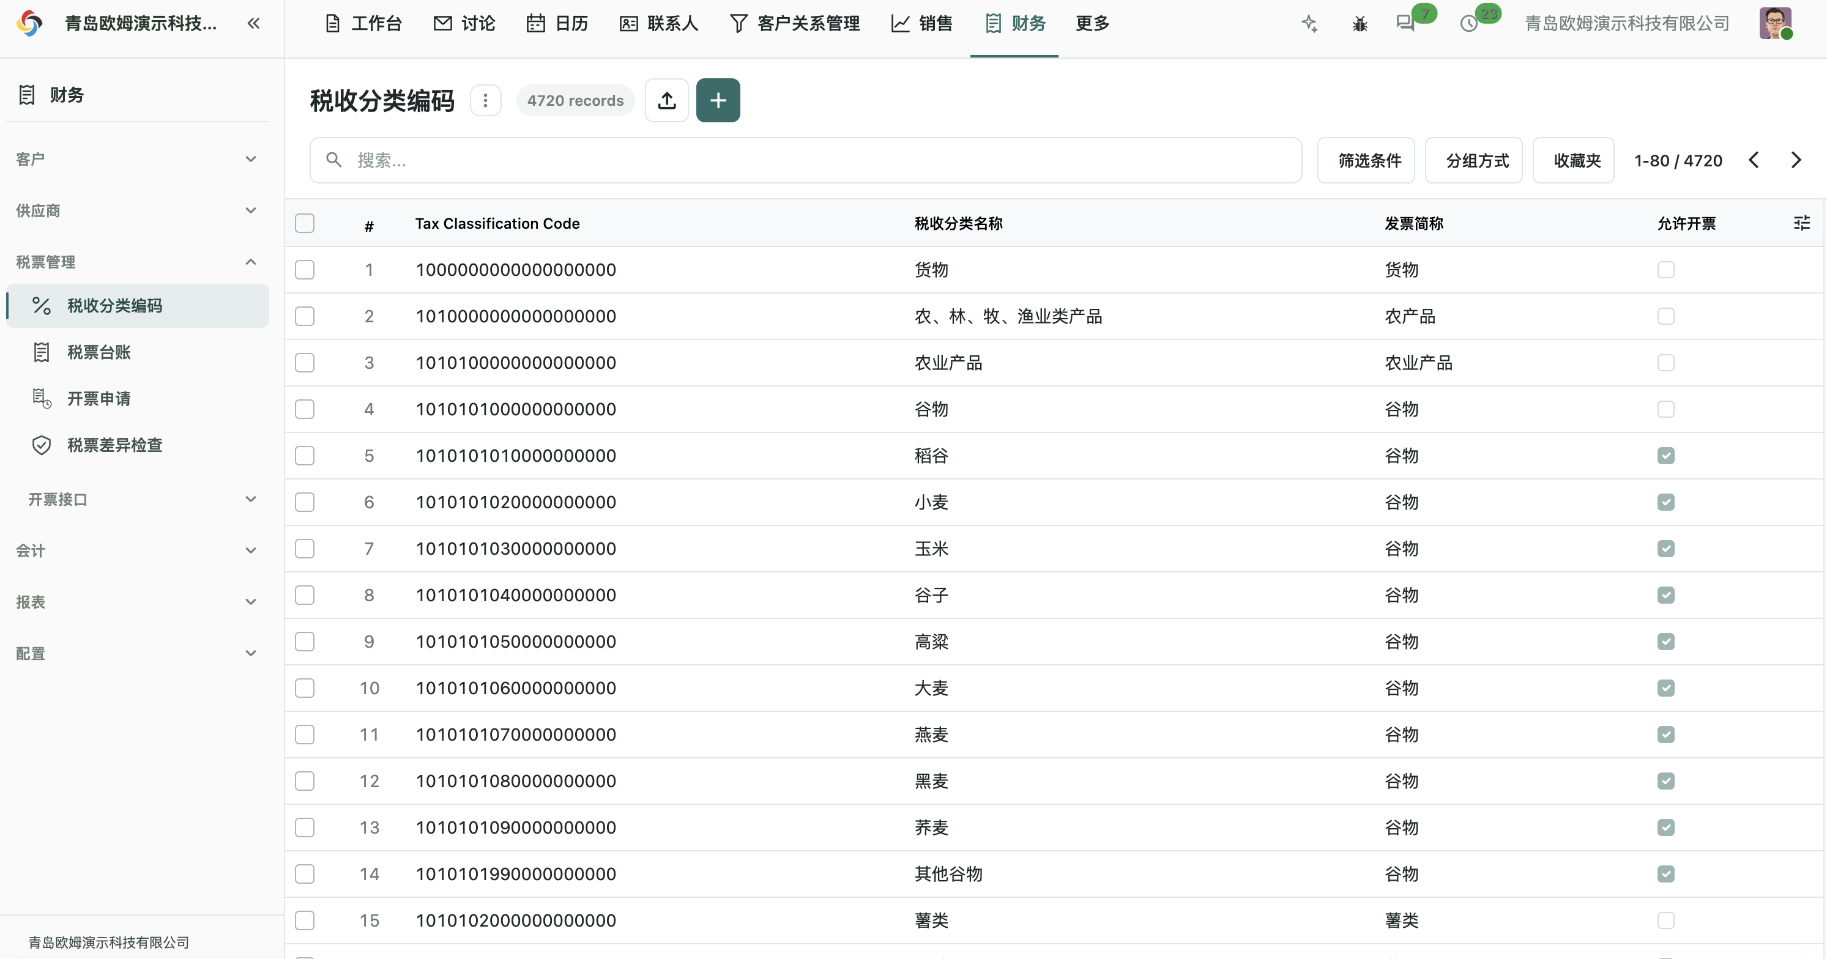The width and height of the screenshot is (1827, 959).
Task: Open the three-dot actions menu beside the title
Action: pos(485,101)
